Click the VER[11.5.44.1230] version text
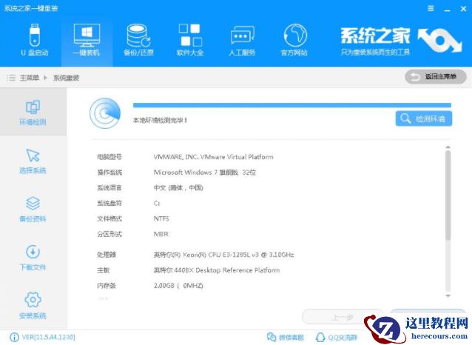Image resolution: width=472 pixels, height=345 pixels. [x=48, y=337]
